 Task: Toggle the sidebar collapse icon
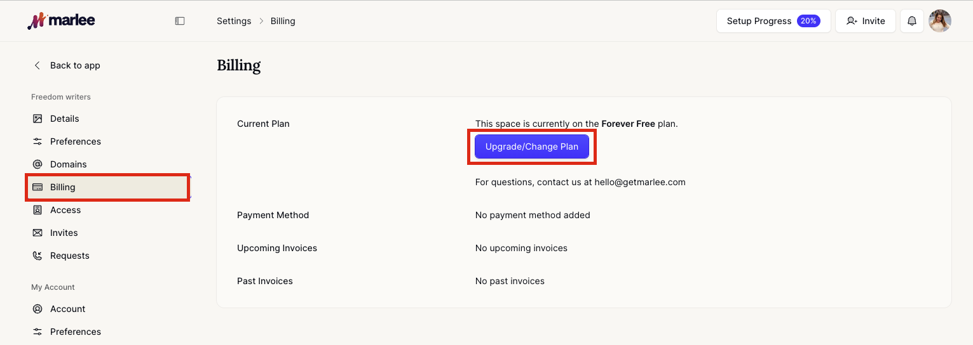pos(180,21)
